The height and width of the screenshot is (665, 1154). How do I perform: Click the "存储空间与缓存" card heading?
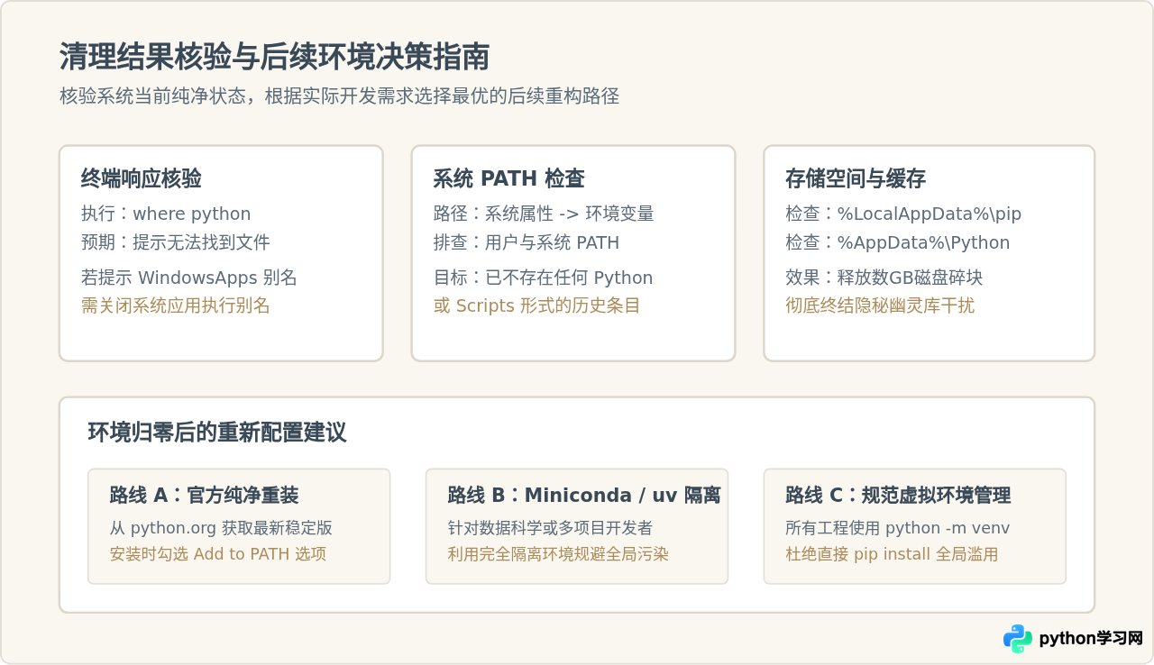tap(856, 178)
